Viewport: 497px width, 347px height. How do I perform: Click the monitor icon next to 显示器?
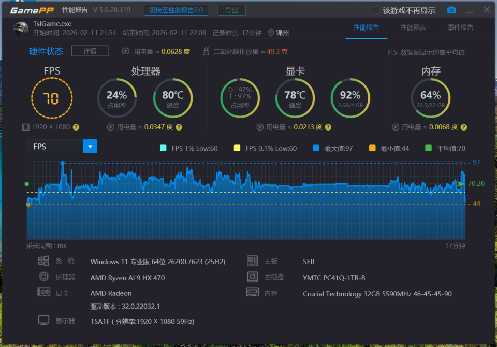point(43,321)
